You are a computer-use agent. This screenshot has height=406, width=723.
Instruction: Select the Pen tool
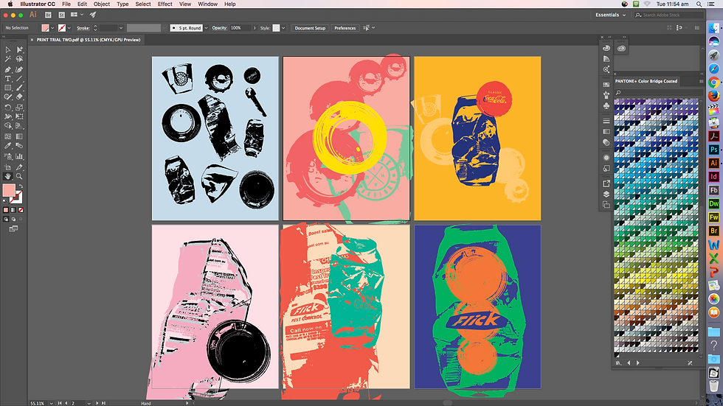8,69
